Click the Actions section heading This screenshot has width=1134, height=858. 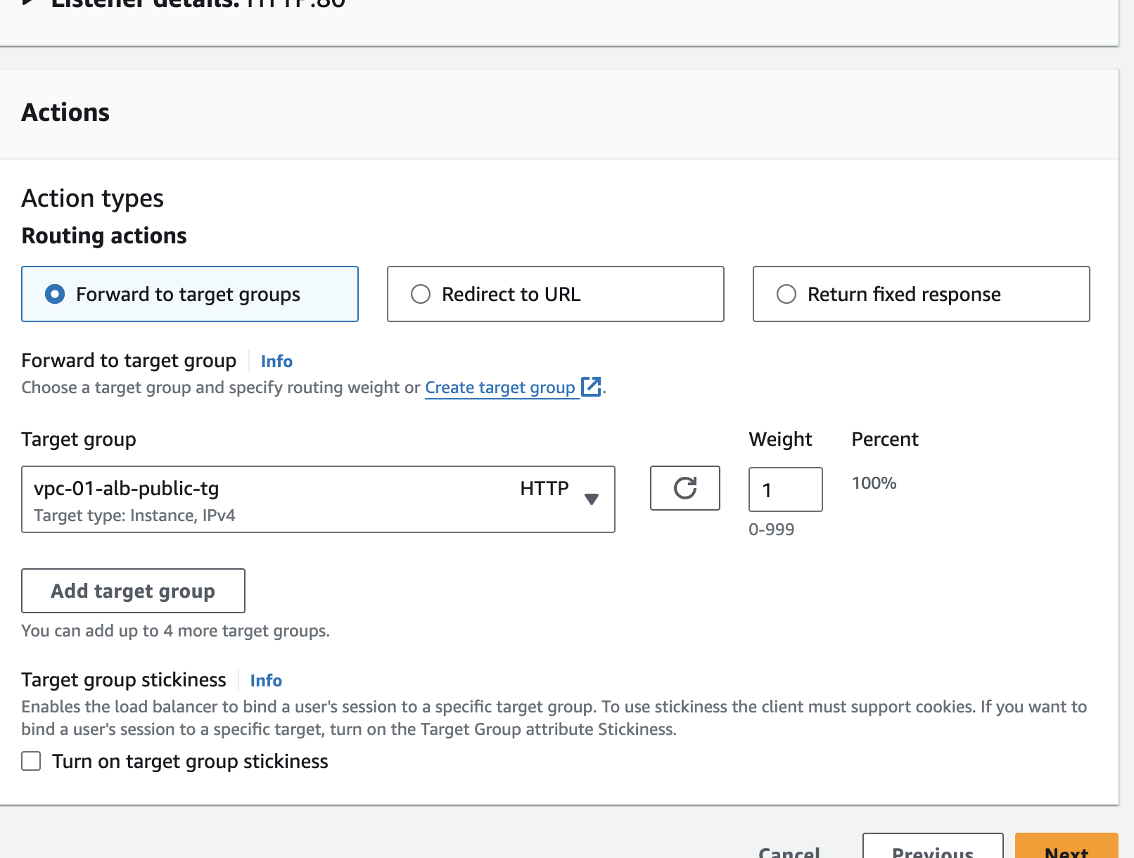65,113
